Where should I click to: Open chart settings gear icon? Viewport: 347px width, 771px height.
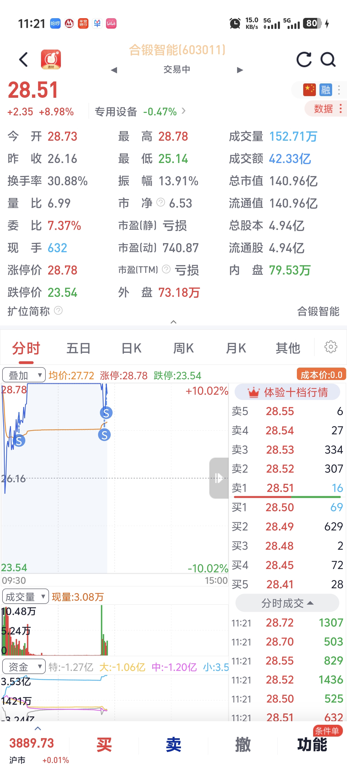331,347
